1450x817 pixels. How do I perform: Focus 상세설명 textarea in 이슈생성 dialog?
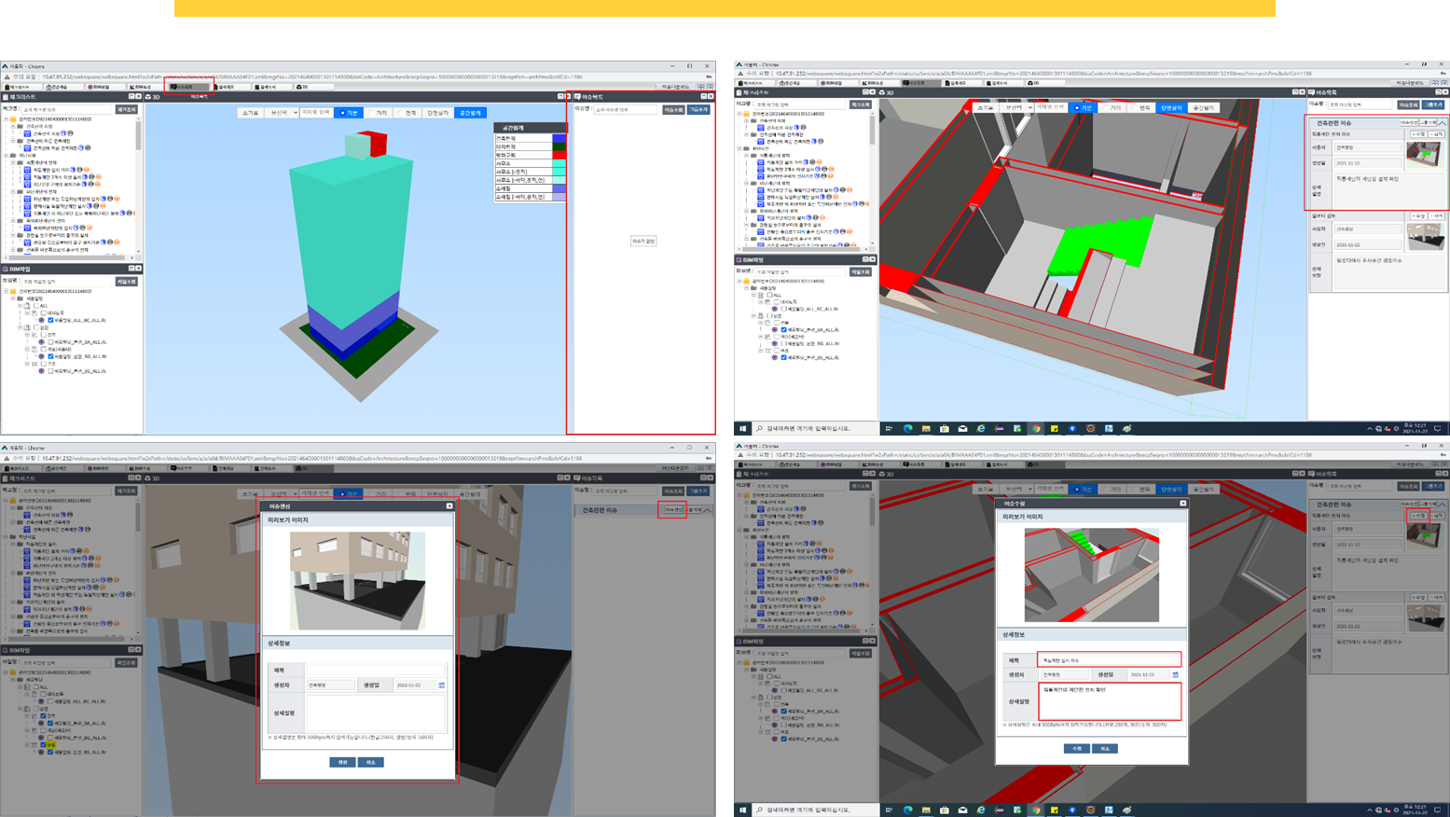[x=376, y=713]
